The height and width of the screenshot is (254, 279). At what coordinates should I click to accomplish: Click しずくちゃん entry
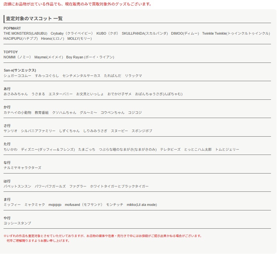tap(69, 131)
